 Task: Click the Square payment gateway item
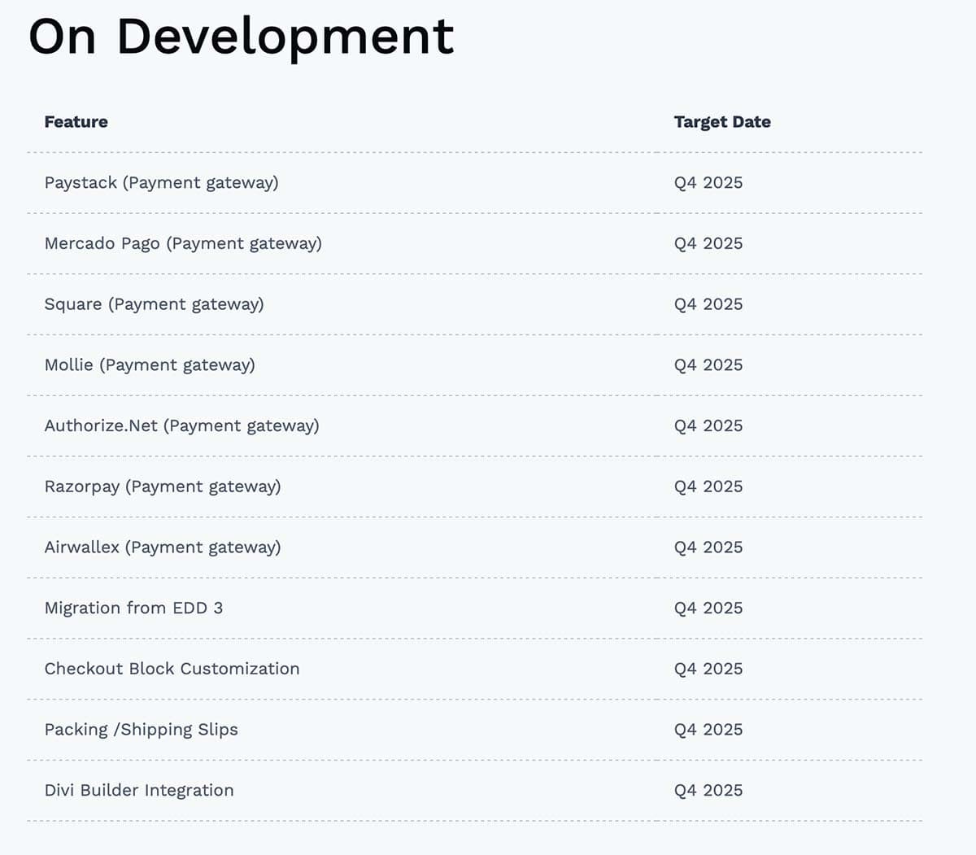[x=155, y=304]
